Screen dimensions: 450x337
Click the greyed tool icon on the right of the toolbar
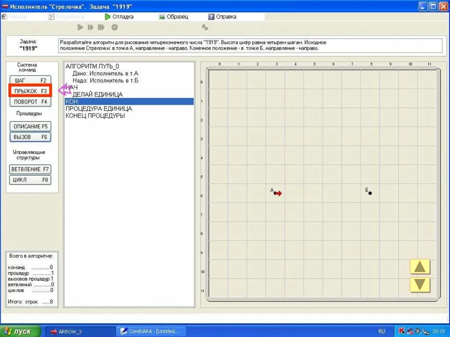point(205,27)
